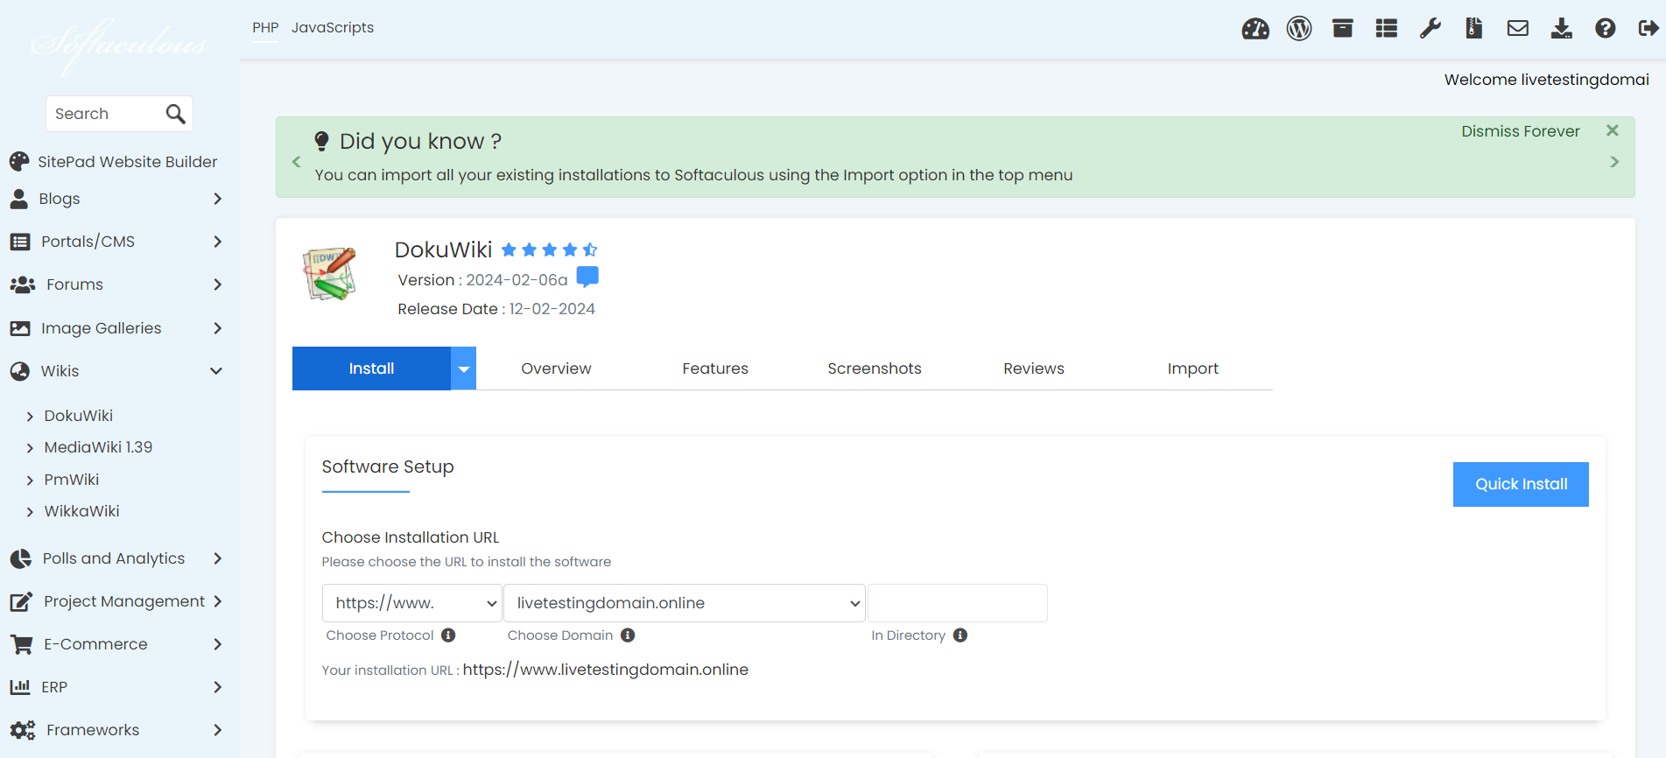Viewport: 1666px width, 758px height.
Task: Click the Choose Domain info icon
Action: pyautogui.click(x=628, y=635)
